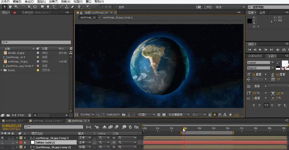
Task: Open the workspace 标准 dropdown
Action: 230,7
